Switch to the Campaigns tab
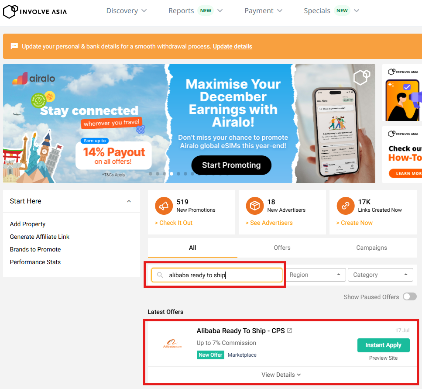 click(x=371, y=248)
